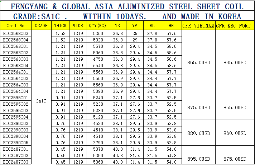
Task: Select coil number cell EIC2564C02
Action: 16,78
